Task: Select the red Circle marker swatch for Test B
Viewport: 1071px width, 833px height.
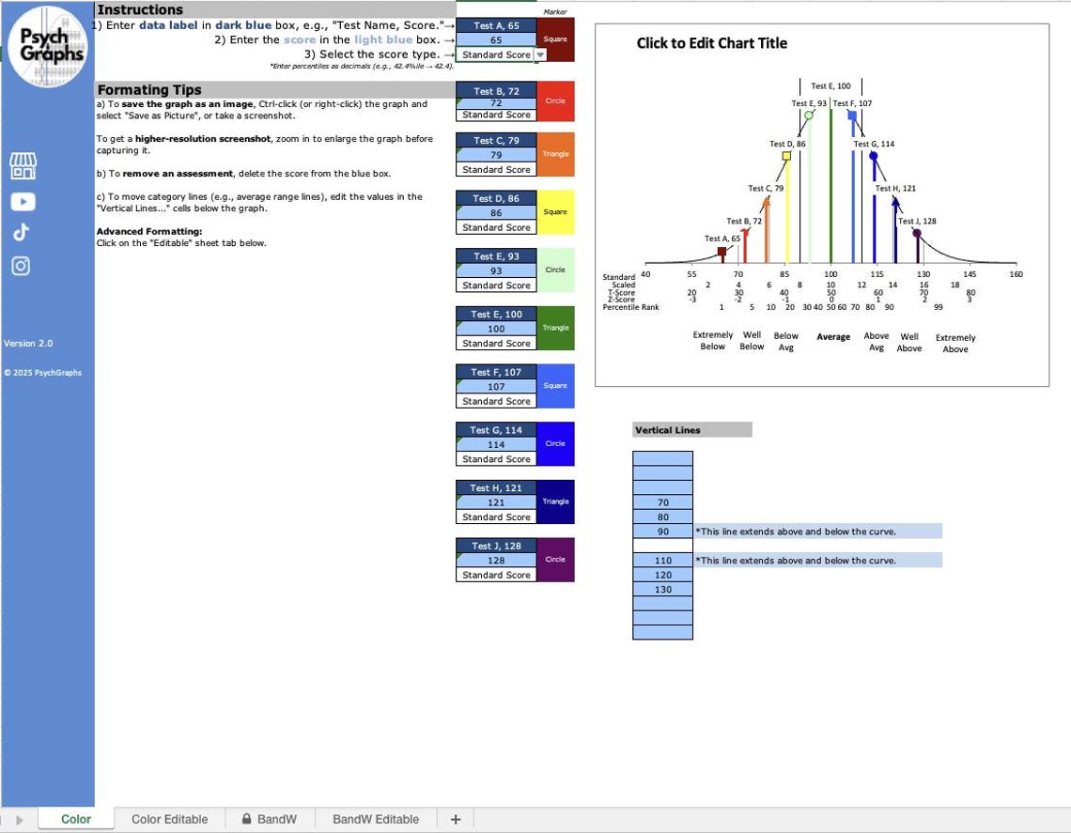Action: click(555, 100)
